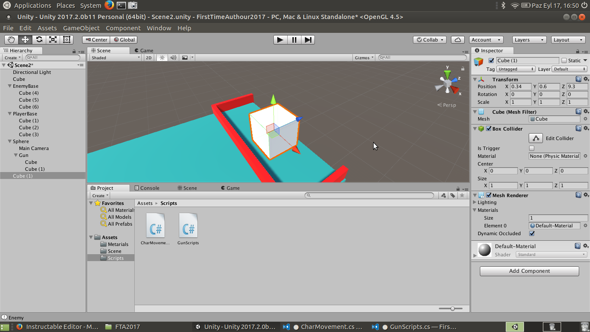Viewport: 590px width, 332px height.
Task: Open the Gizmos dropdown
Action: pos(365,57)
